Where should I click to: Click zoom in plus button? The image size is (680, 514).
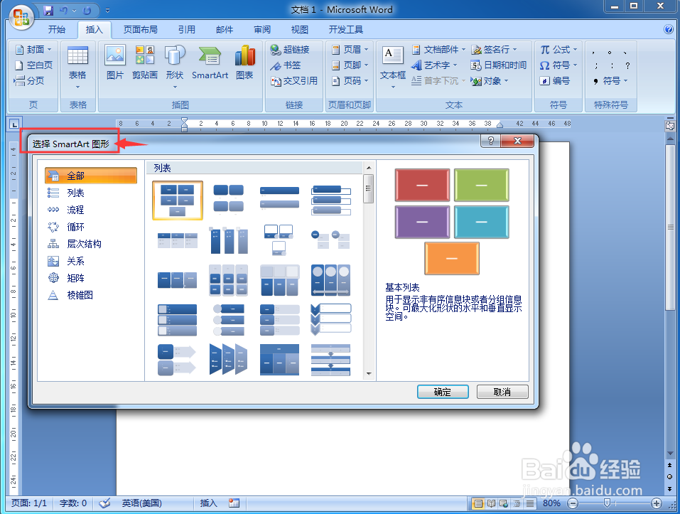click(x=657, y=503)
